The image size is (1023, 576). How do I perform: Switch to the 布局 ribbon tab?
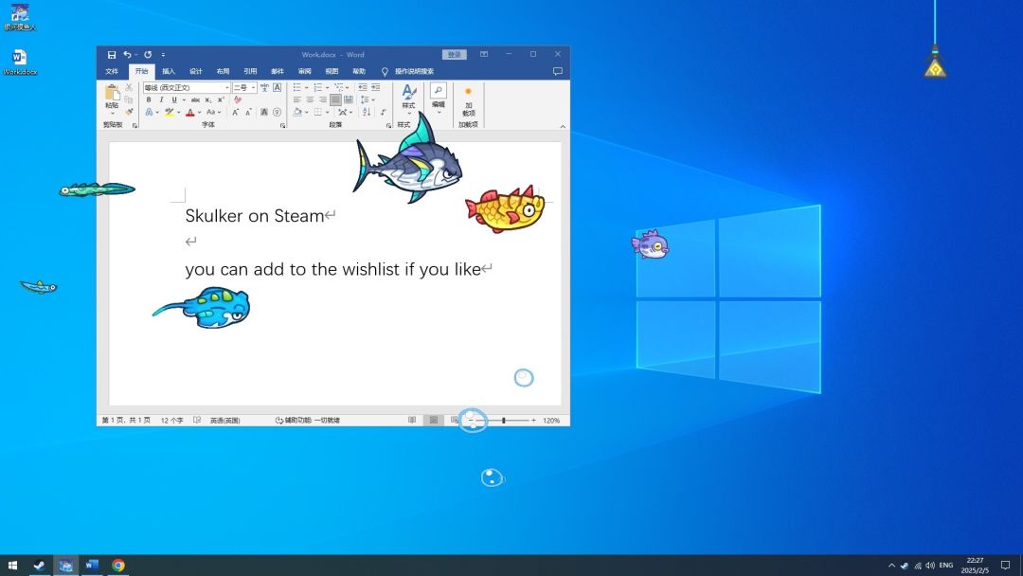224,71
